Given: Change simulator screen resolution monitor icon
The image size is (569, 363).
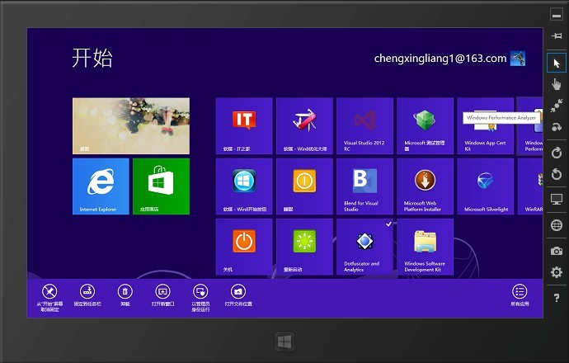Looking at the screenshot, I should coord(557,199).
